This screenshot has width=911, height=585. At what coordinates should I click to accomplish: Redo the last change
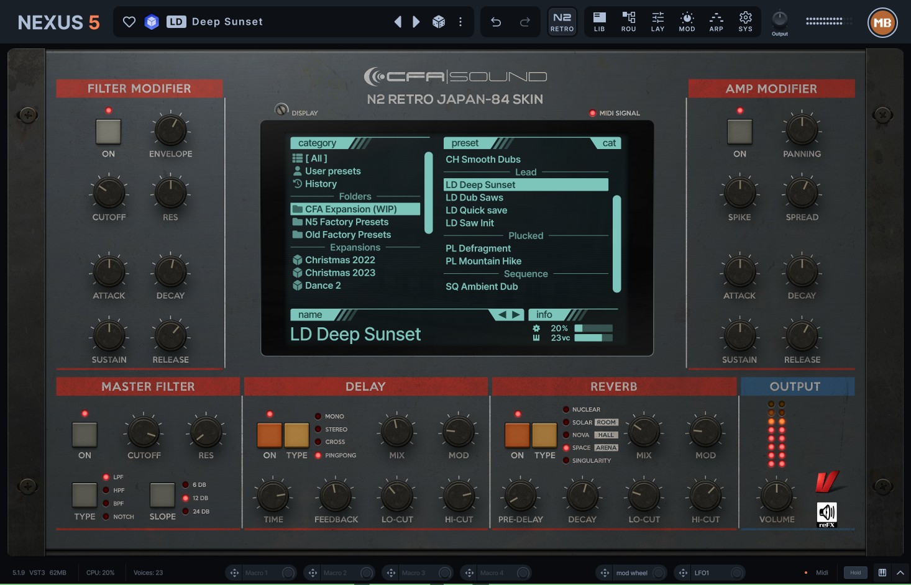point(525,22)
